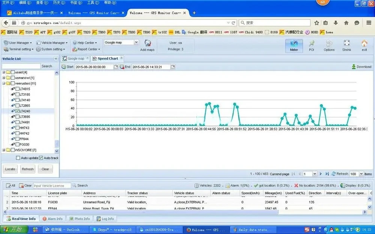This screenshot has width=375, height=234.
Task: Collapse the Vehicle List panel
Action: [56, 59]
